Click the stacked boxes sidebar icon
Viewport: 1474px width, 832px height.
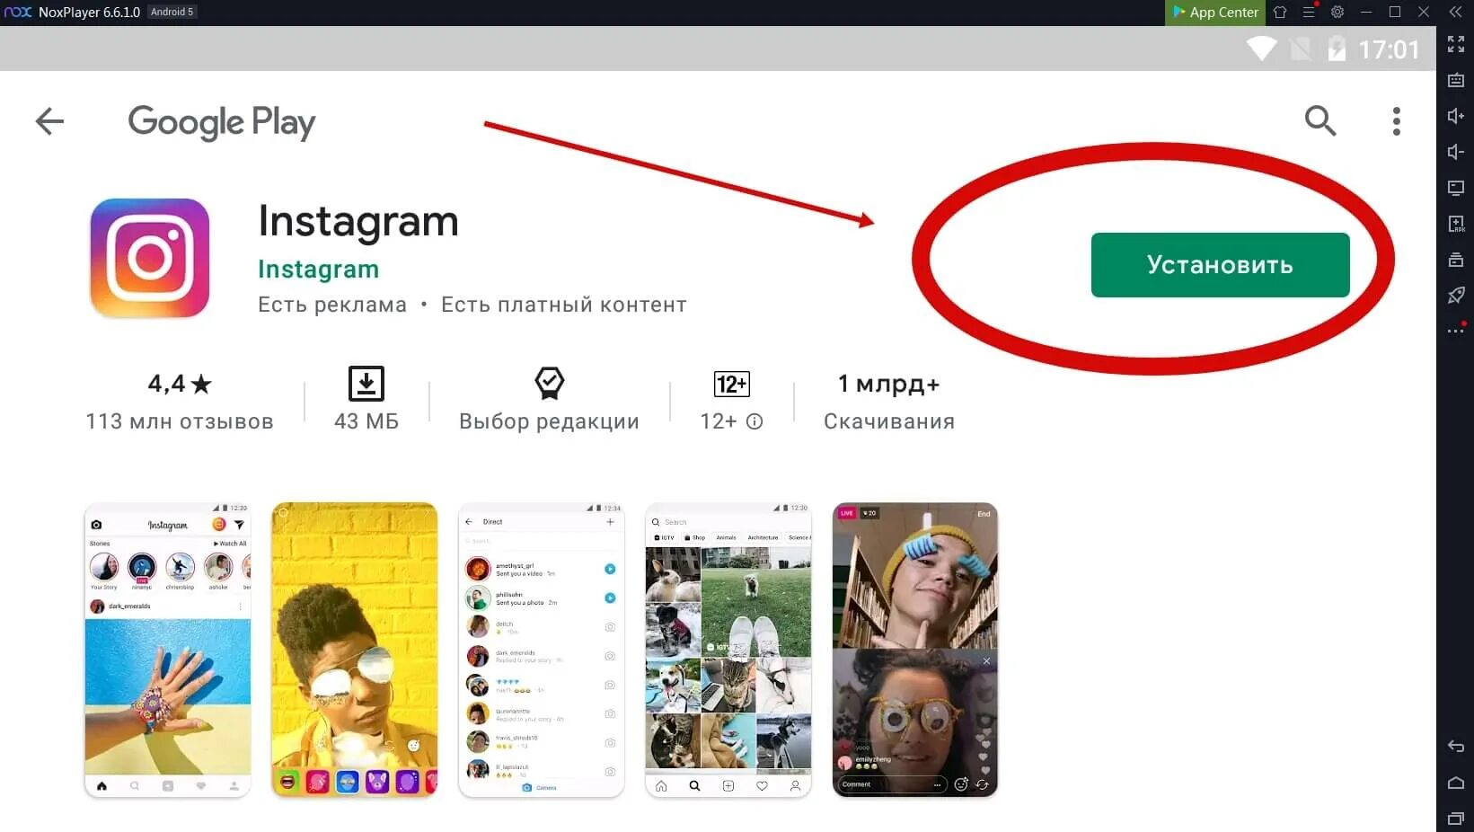[1456, 260]
